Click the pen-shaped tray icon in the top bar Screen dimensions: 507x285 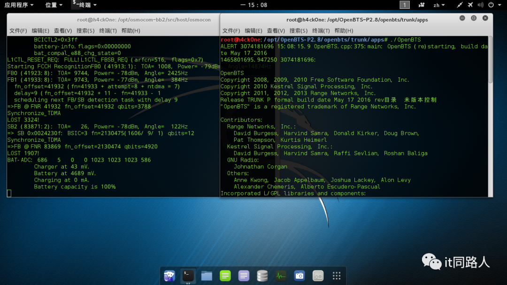[x=460, y=5]
